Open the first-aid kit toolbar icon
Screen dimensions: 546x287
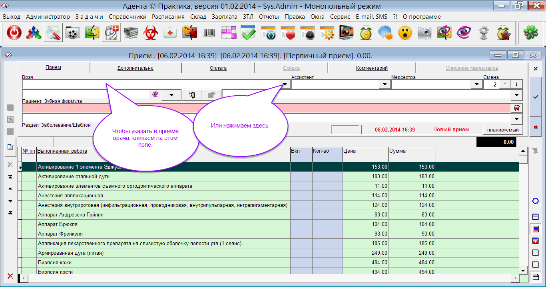click(x=171, y=33)
